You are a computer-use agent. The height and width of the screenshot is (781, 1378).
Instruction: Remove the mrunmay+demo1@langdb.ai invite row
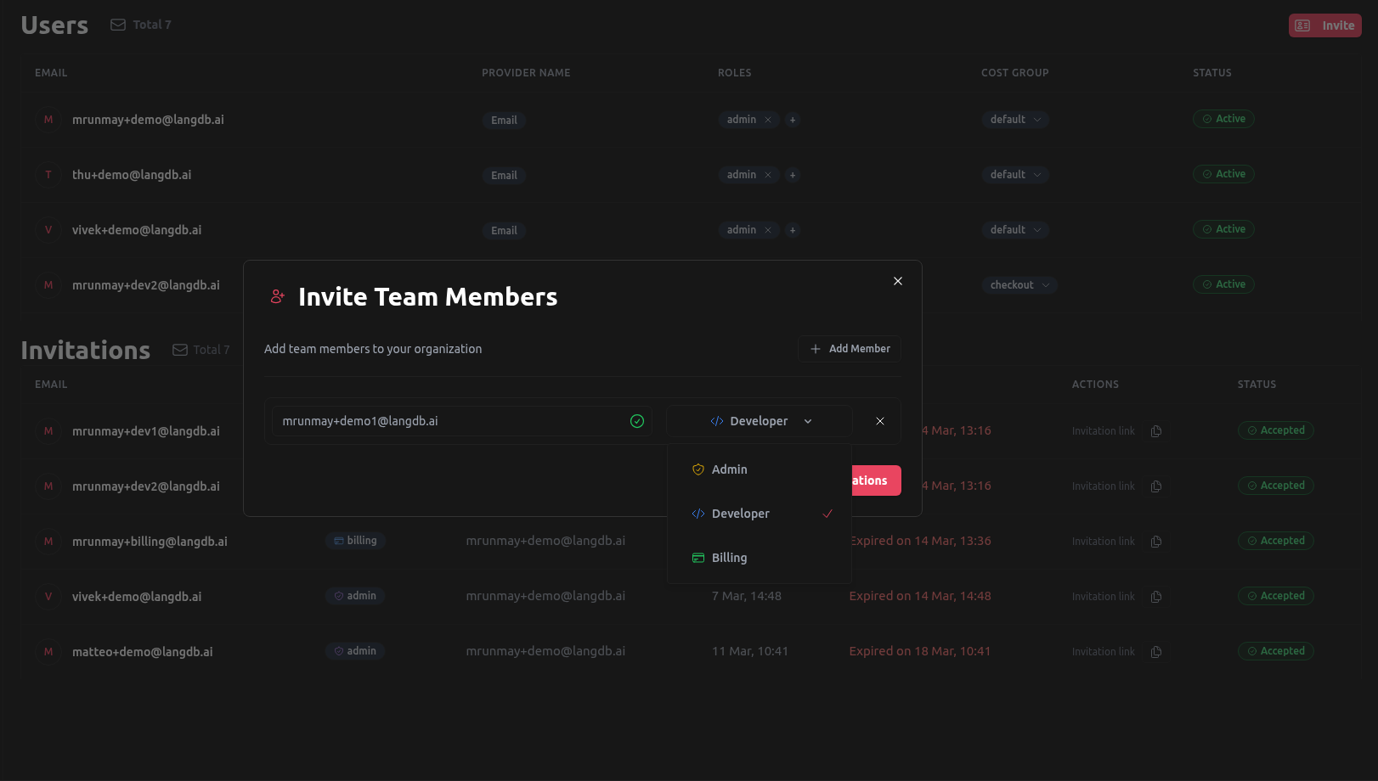(880, 421)
